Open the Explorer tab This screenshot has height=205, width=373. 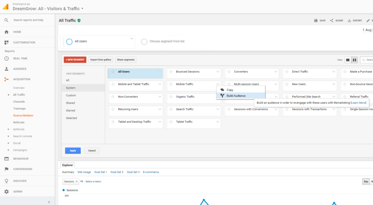(68, 165)
